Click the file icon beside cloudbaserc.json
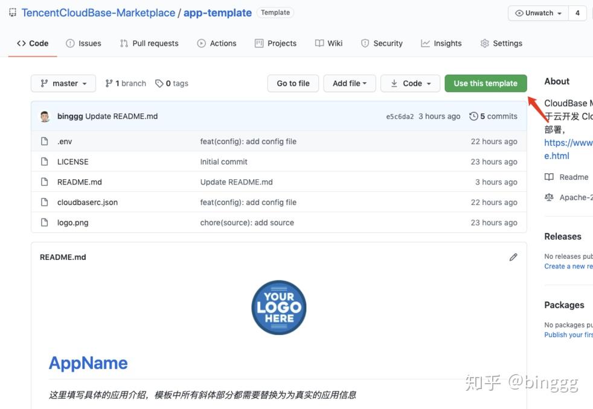593x409 pixels. tap(44, 202)
